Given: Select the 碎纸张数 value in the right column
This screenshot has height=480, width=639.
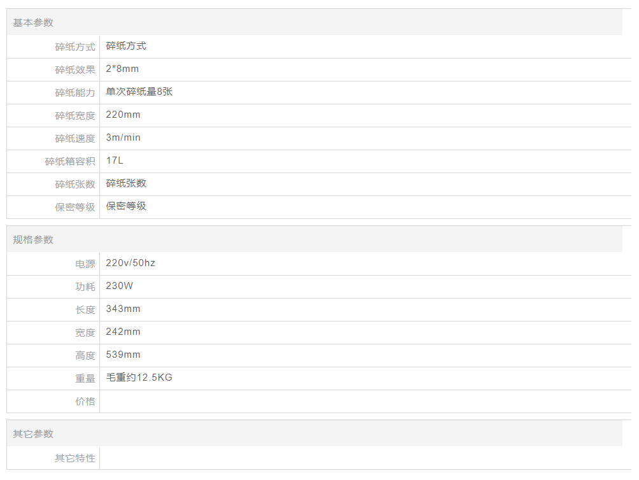Looking at the screenshot, I should coord(126,183).
